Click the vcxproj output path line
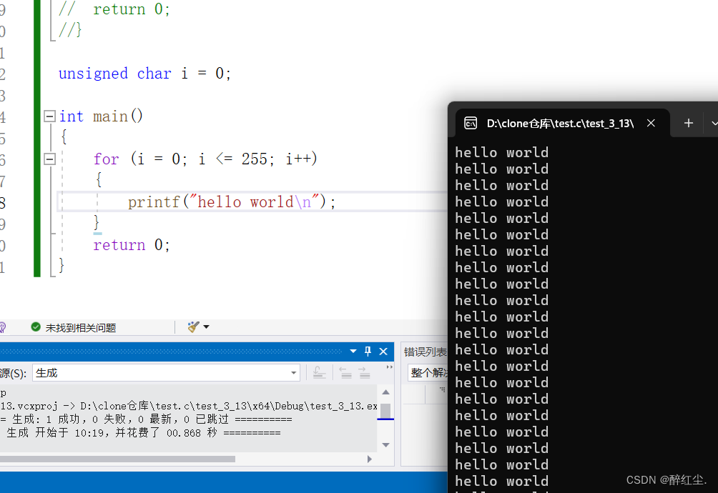 coord(189,406)
